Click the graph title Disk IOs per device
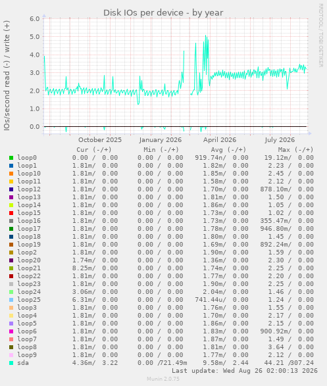This screenshot has height=386, width=327. click(163, 12)
